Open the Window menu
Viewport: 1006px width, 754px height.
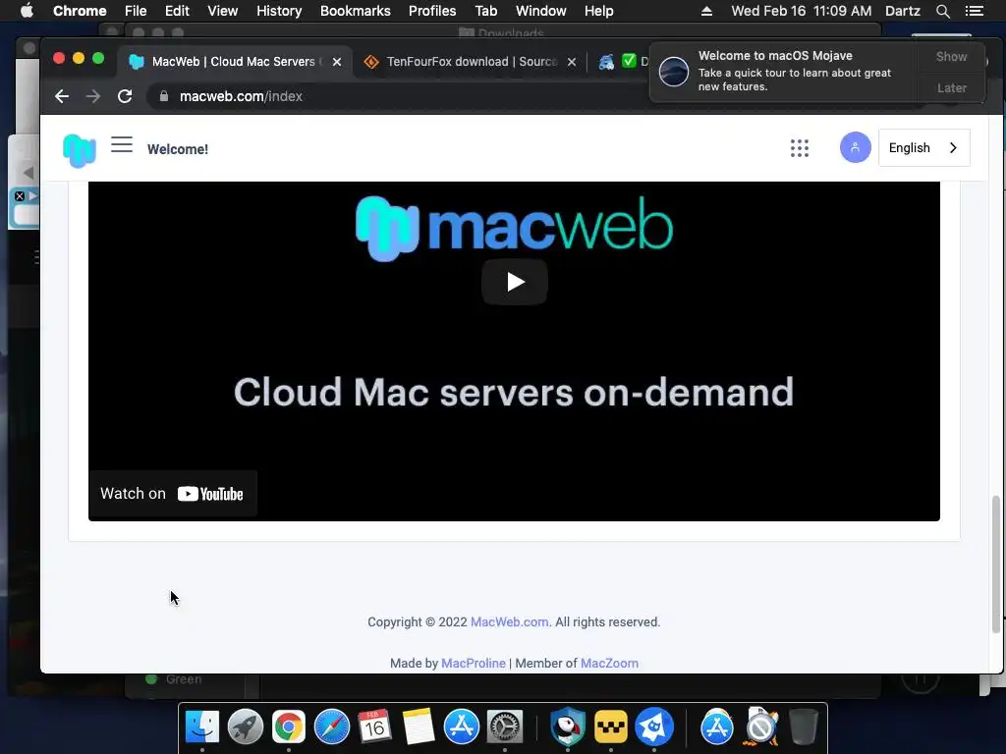tap(541, 11)
